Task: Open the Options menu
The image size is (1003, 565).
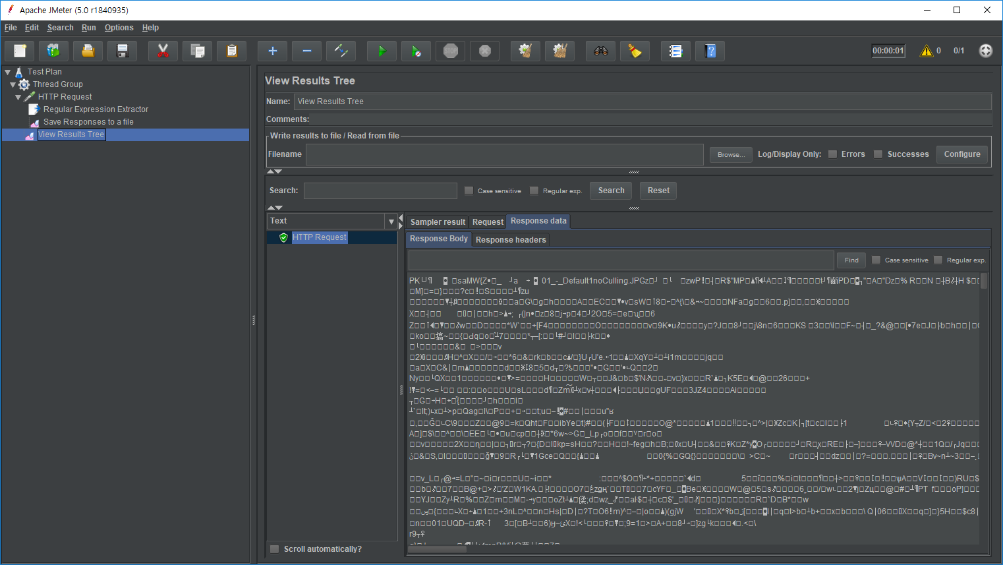Action: (x=119, y=28)
